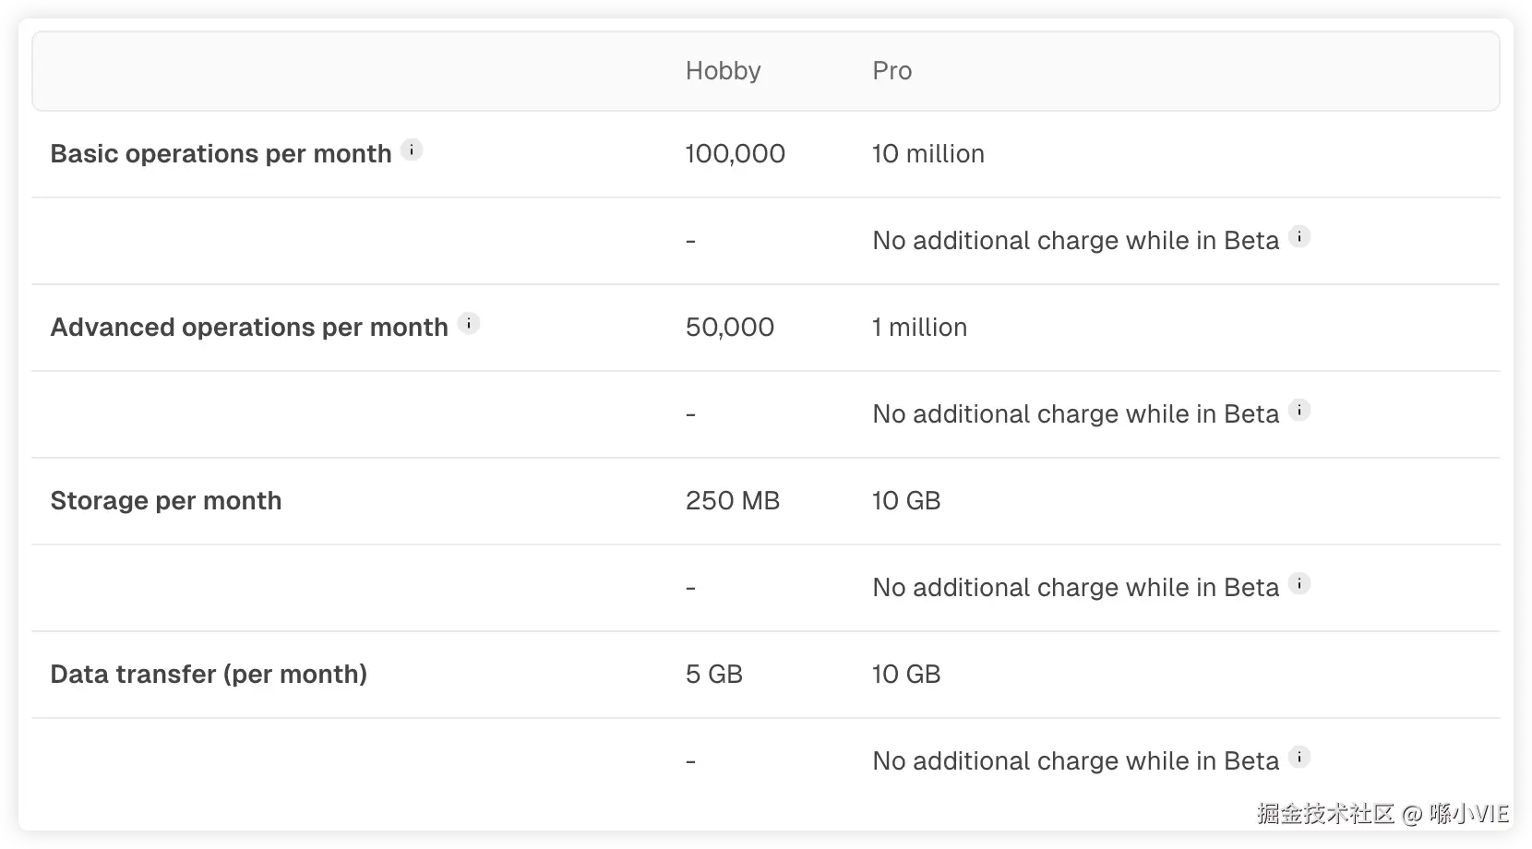Select the Hobby column header
Viewport: 1532px width, 849px height.
(723, 71)
